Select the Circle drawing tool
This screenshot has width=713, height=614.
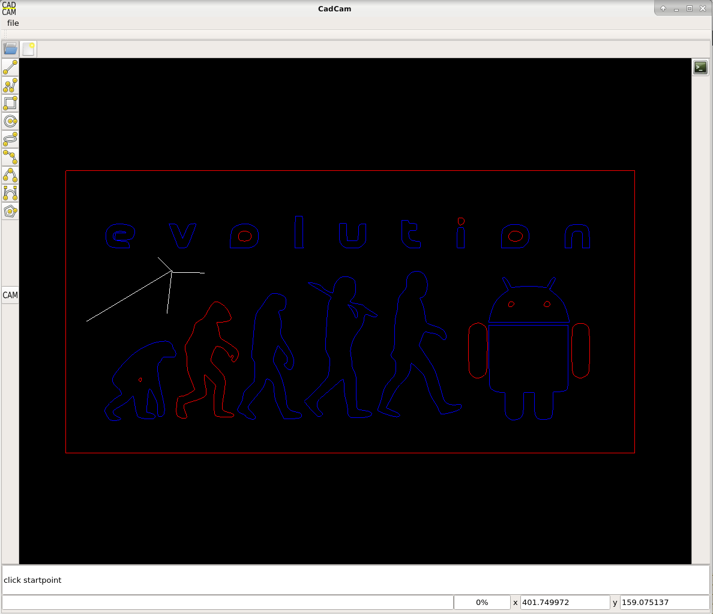[x=10, y=121]
